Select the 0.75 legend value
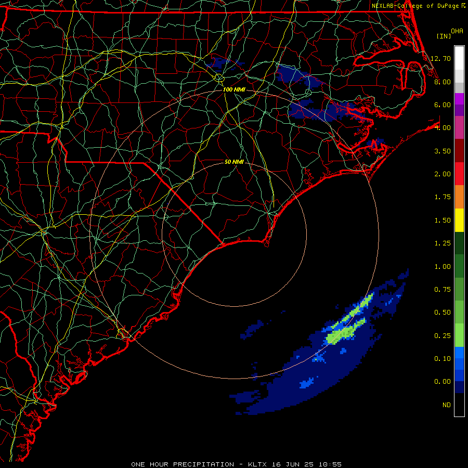Viewport: 468px width, 468px height. pos(443,290)
